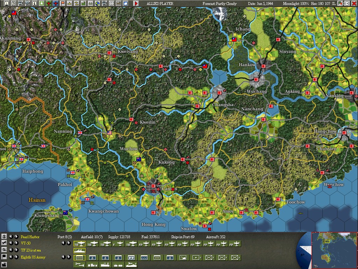Click the save game disk icon
The image size is (358, 269).
coord(6,3)
